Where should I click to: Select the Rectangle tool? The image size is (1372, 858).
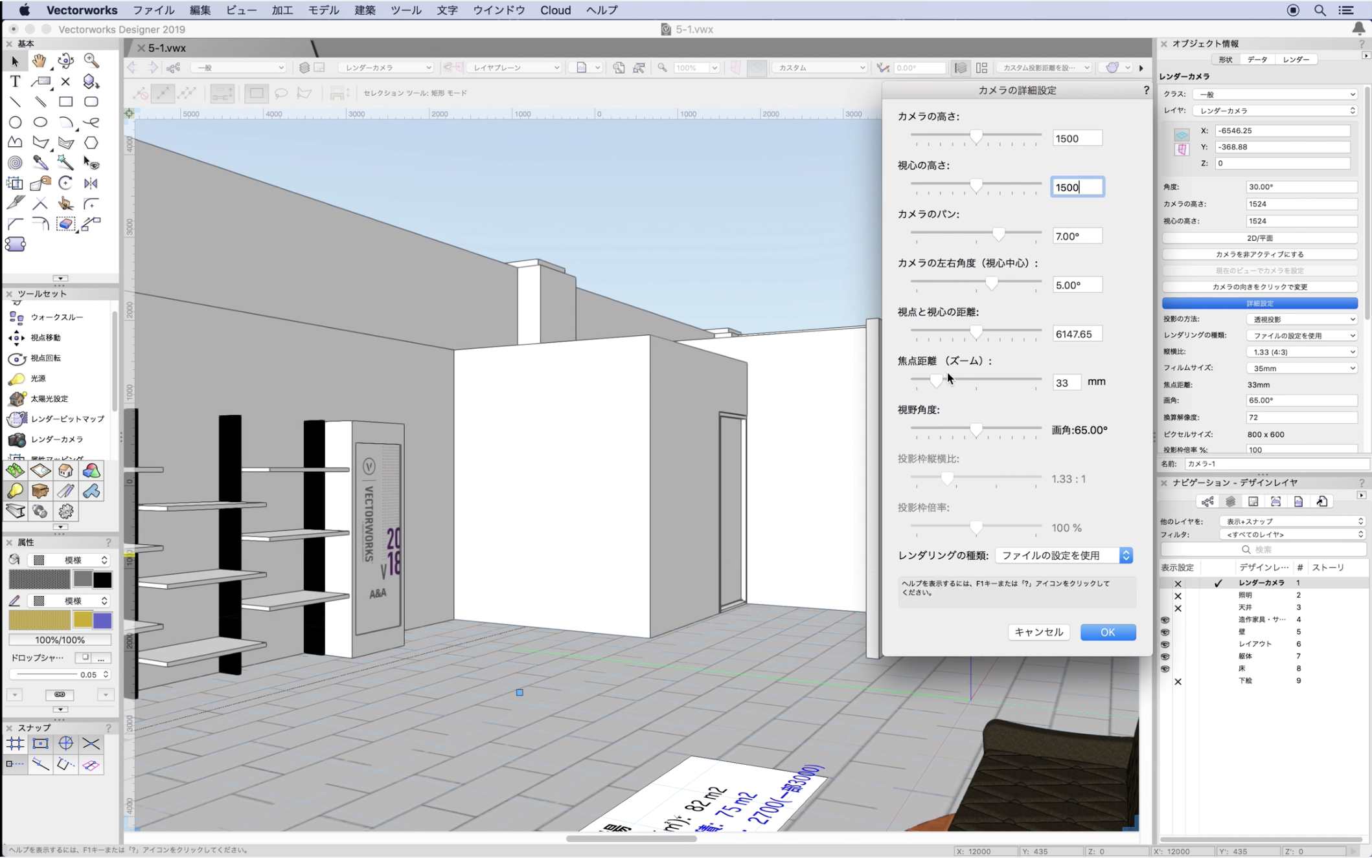[65, 102]
